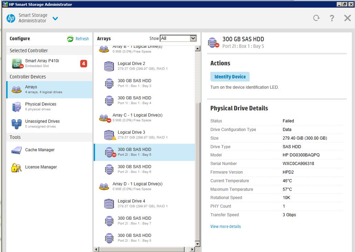Select the Array B icon

tap(104, 49)
